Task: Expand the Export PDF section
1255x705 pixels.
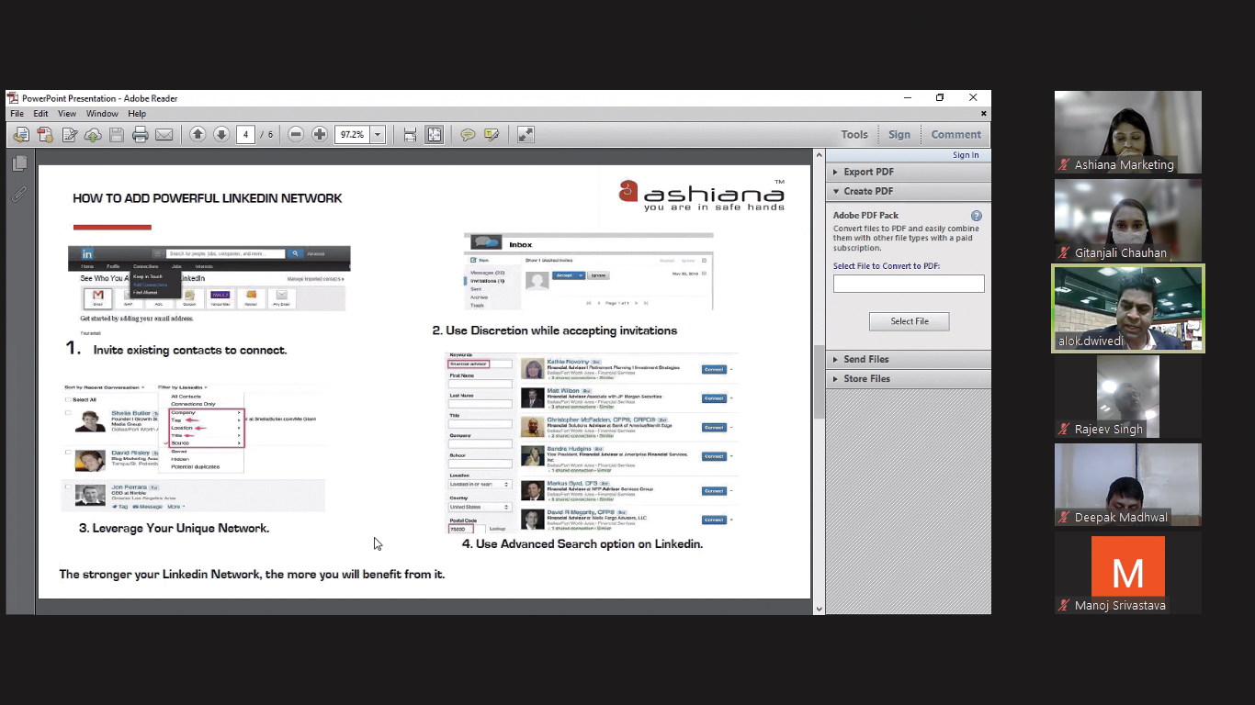Action: point(909,172)
